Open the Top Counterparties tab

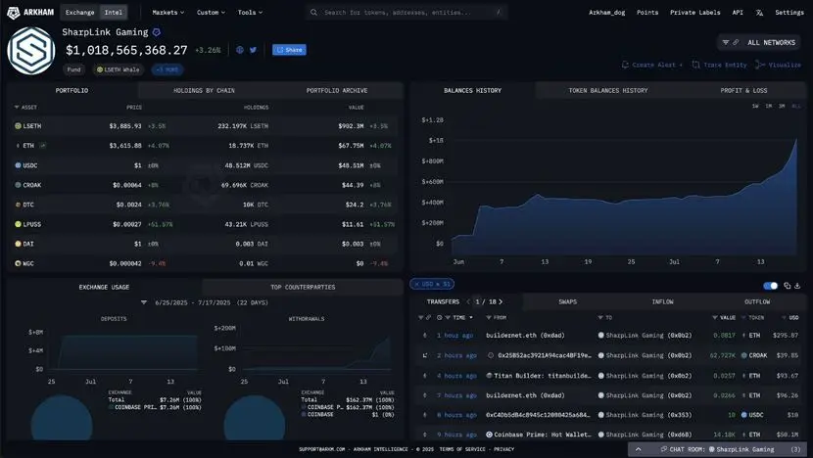point(303,287)
